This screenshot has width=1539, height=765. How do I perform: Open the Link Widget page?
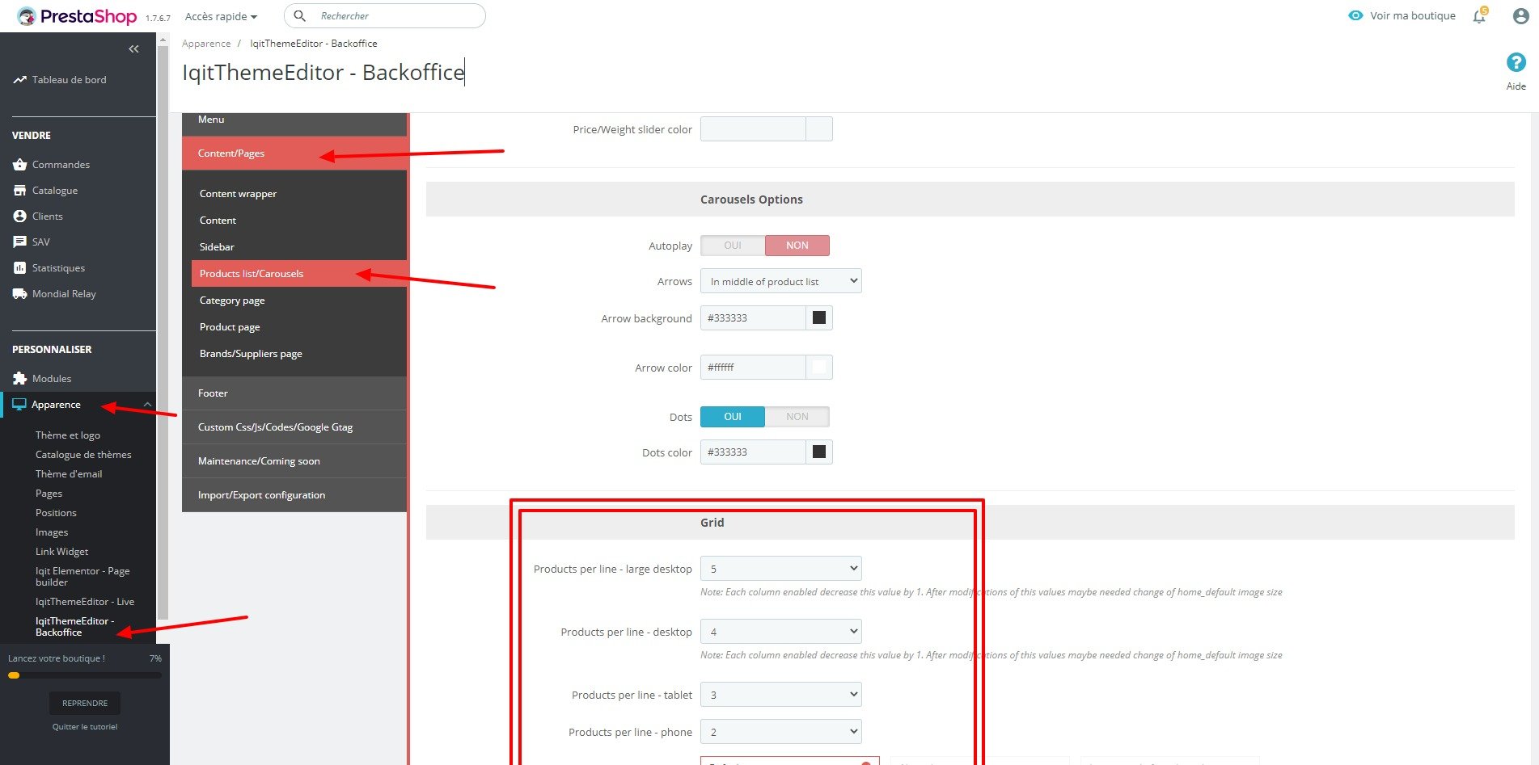[x=61, y=552]
